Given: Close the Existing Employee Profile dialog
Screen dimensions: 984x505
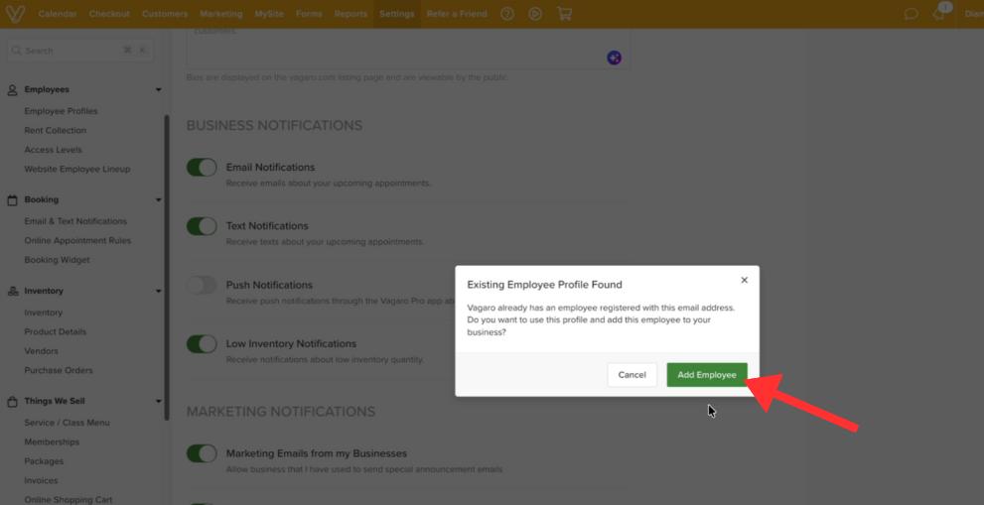Looking at the screenshot, I should click(745, 280).
